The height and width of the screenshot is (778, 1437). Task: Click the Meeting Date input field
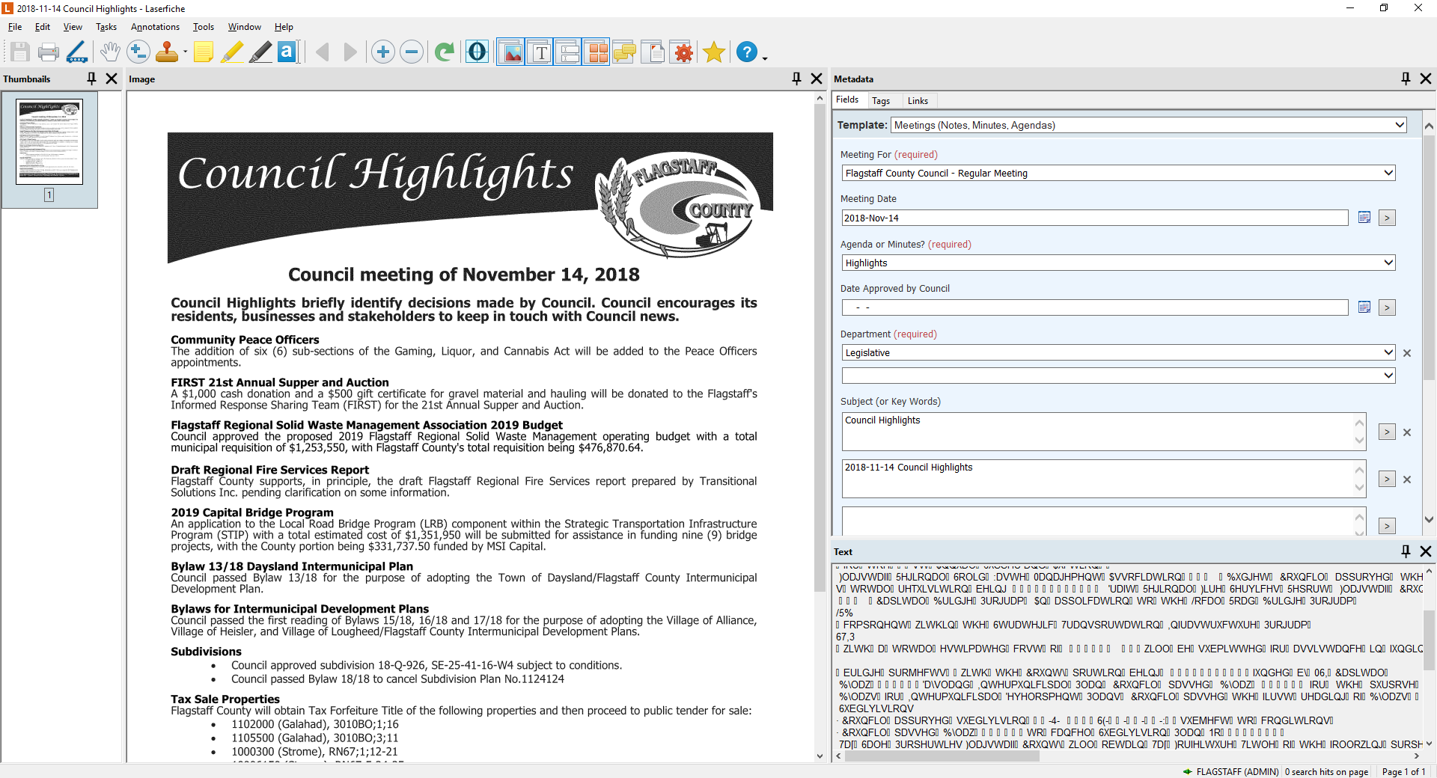pos(1095,218)
